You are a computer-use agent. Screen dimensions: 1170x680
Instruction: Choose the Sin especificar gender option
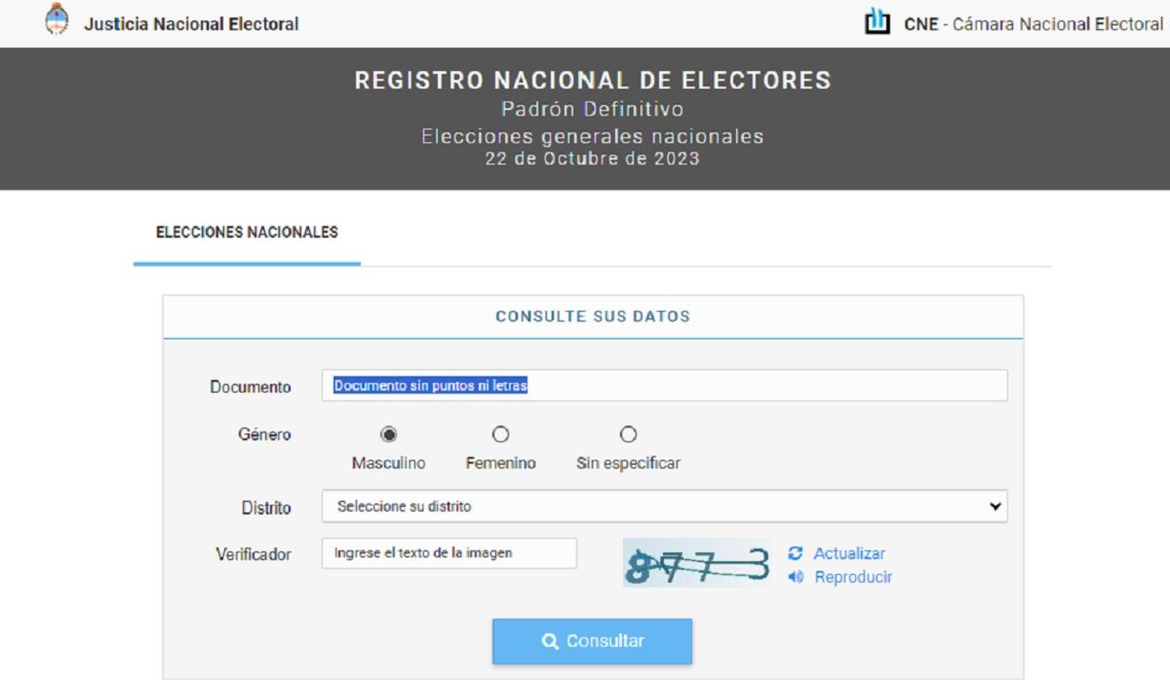(628, 434)
